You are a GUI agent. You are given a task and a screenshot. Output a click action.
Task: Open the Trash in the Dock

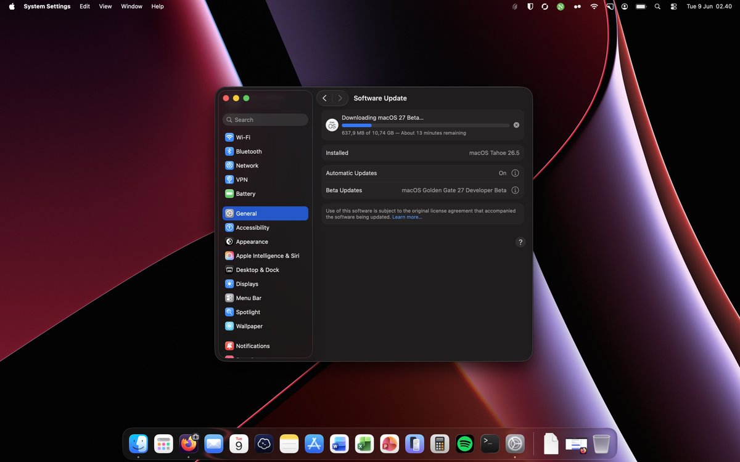[601, 444]
